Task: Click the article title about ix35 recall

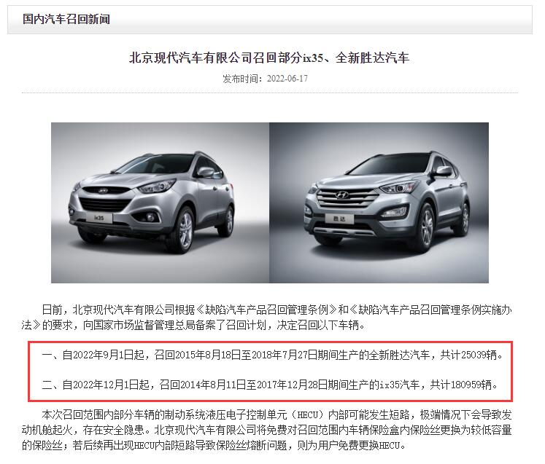Action: pos(269,58)
